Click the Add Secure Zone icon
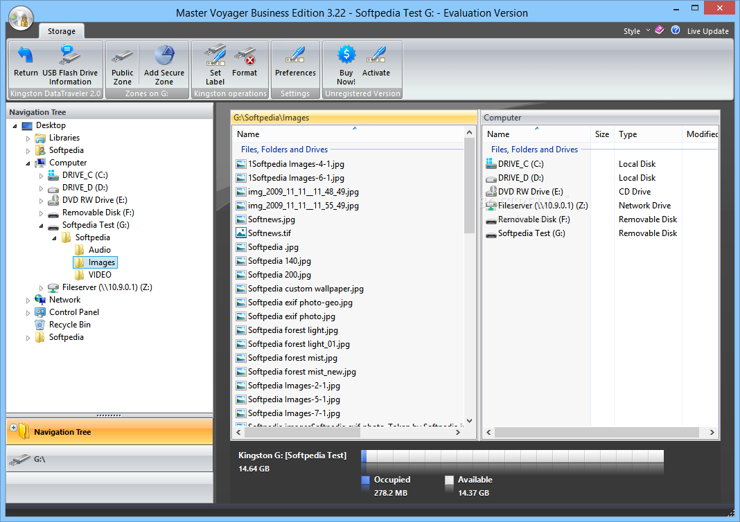Image resolution: width=740 pixels, height=522 pixels. click(x=164, y=65)
